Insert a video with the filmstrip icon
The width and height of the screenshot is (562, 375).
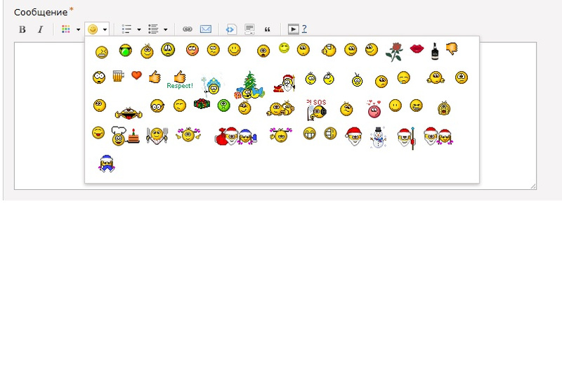pyautogui.click(x=293, y=30)
